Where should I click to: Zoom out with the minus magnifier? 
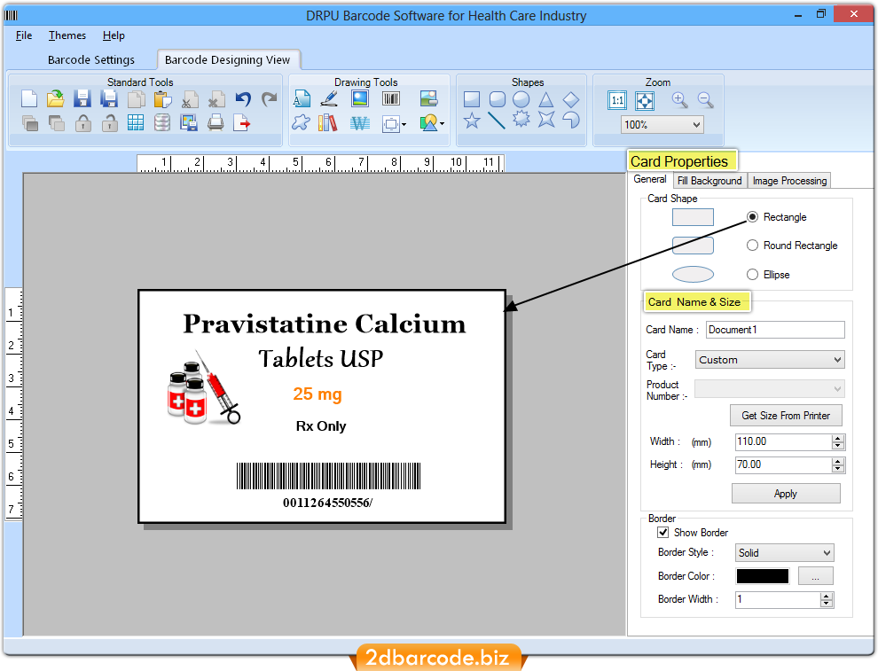click(x=706, y=100)
